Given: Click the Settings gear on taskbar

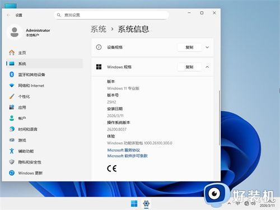Looking at the screenshot, I should coord(146,203).
